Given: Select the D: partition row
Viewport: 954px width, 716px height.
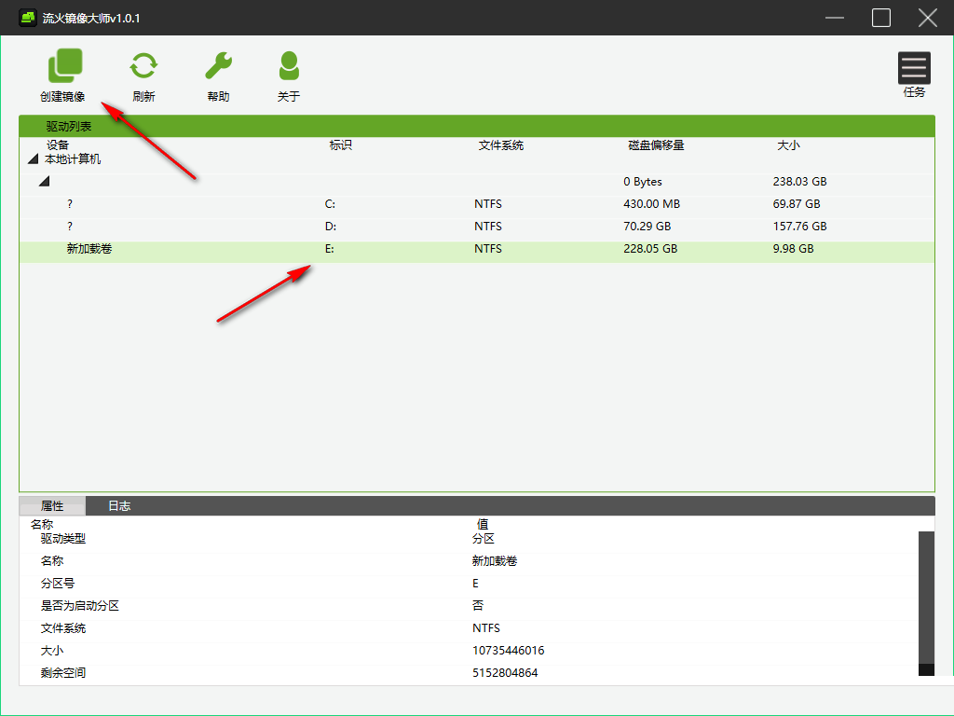Looking at the screenshot, I should point(477,227).
